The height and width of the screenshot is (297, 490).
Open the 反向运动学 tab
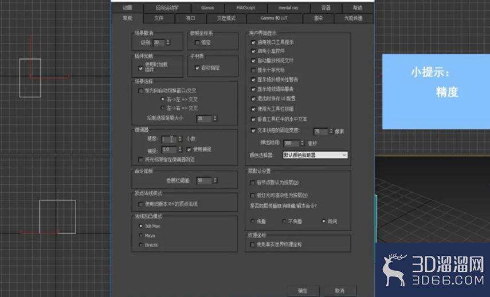coord(167,8)
